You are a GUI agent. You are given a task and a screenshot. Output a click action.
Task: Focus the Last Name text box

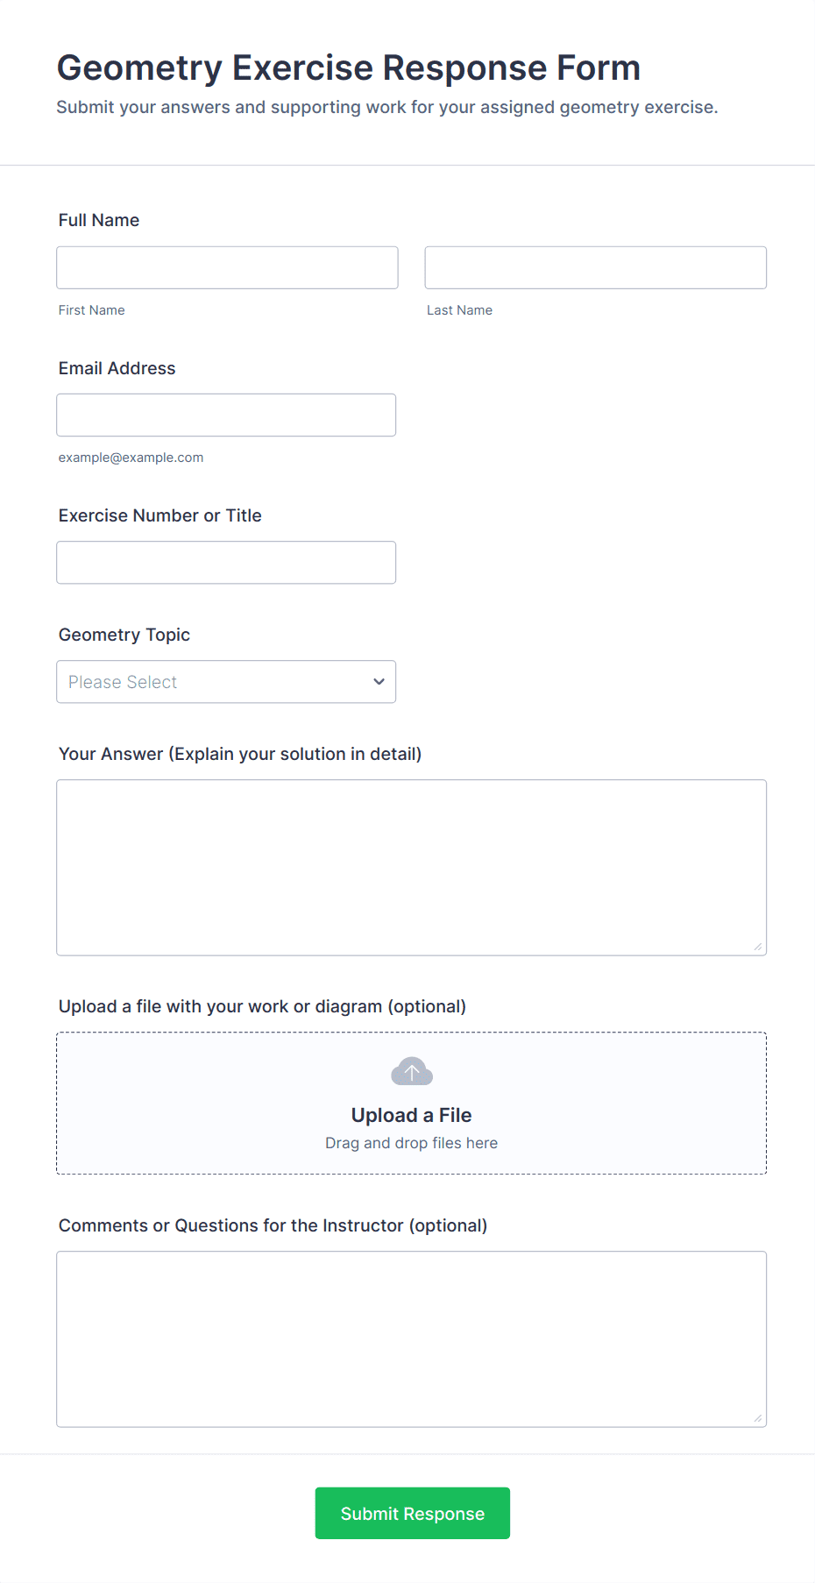point(595,267)
